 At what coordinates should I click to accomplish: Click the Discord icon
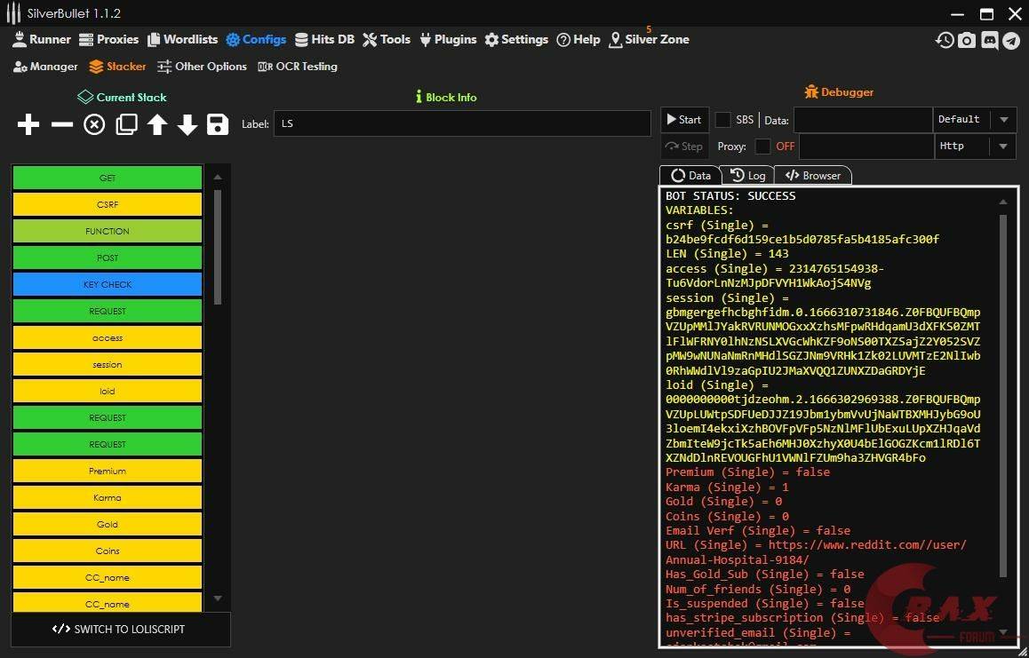pyautogui.click(x=989, y=40)
